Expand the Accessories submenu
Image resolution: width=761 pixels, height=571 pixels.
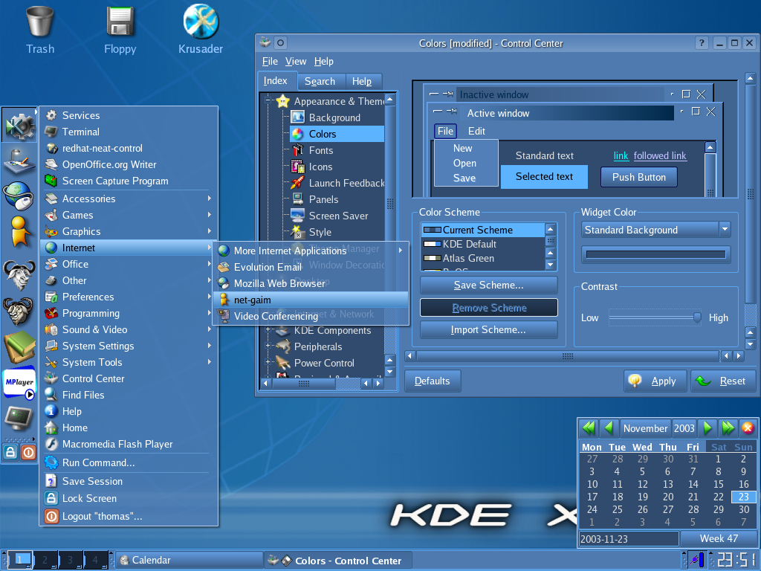pos(129,199)
